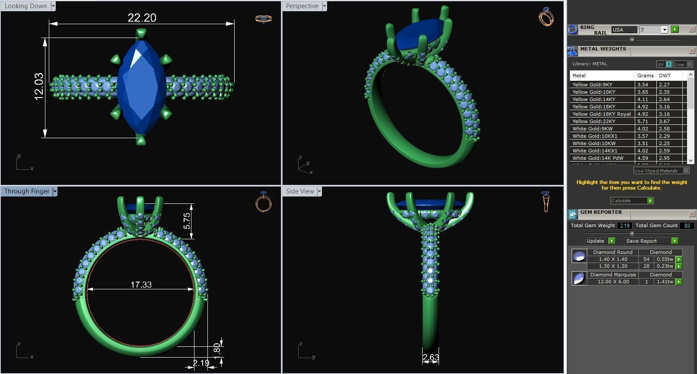Click the Gem Reporter panel icon
The image size is (697, 374).
click(573, 214)
